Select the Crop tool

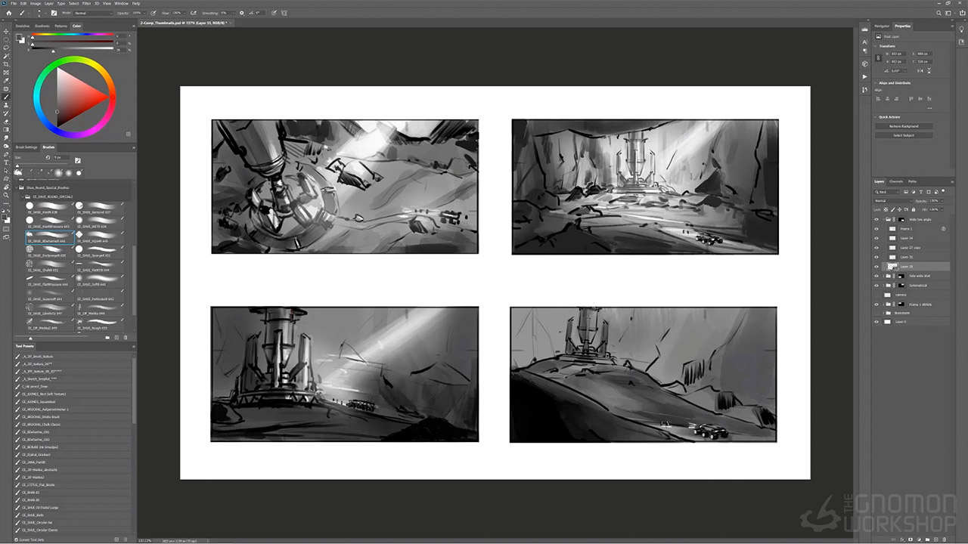[7, 64]
